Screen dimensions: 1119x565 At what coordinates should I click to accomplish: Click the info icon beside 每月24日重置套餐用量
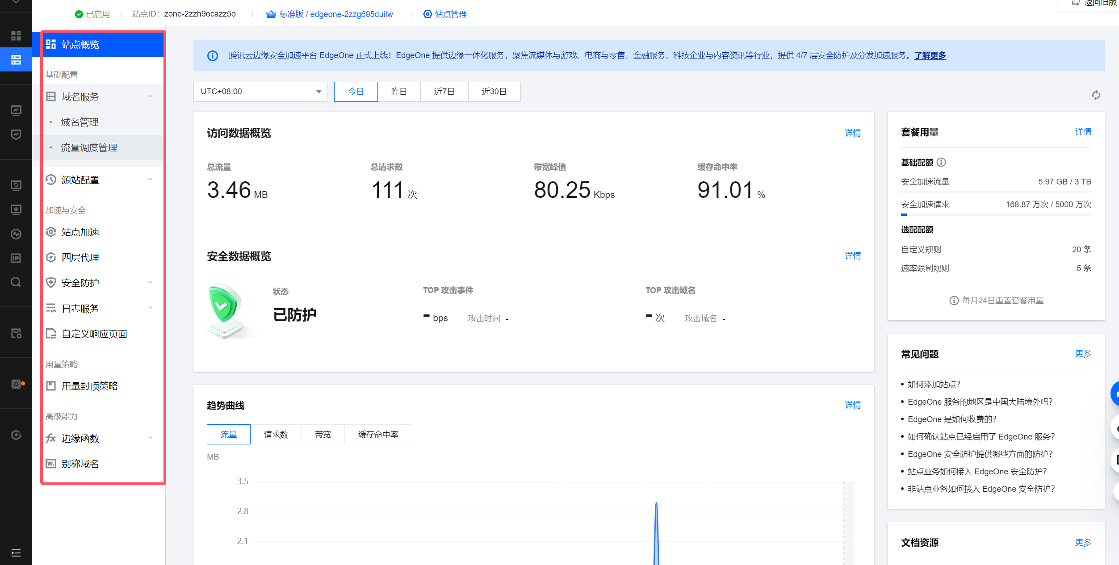pos(954,301)
